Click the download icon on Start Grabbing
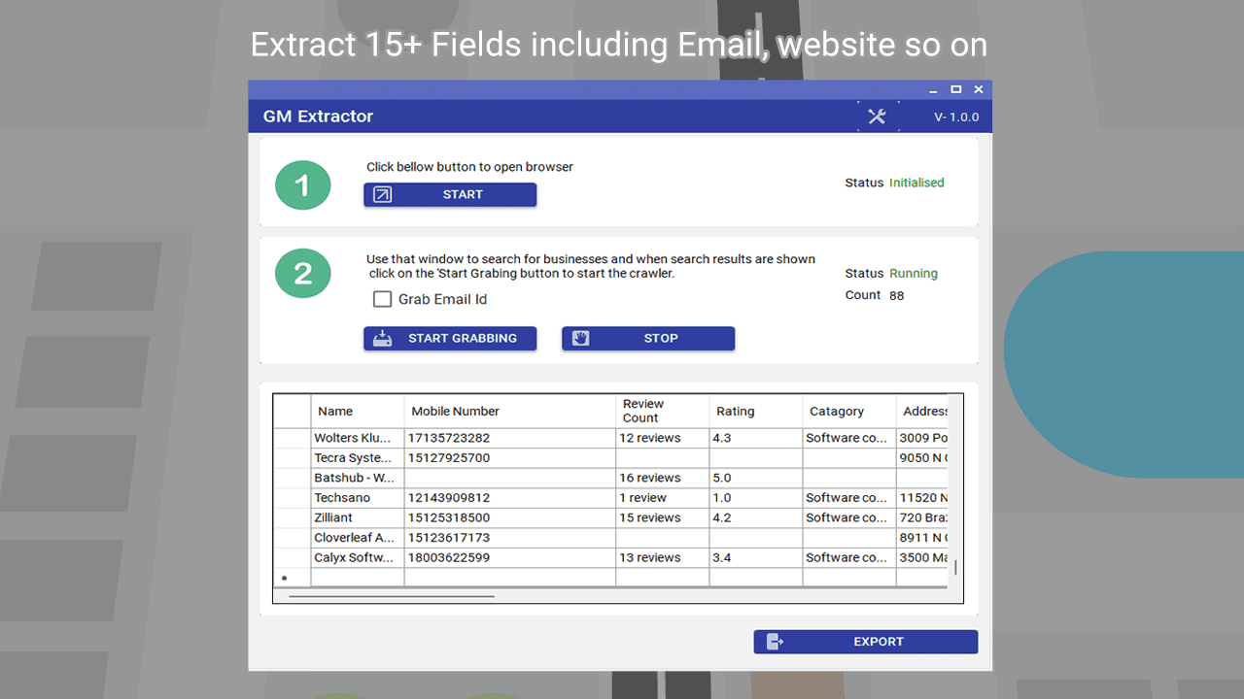The image size is (1244, 699). point(383,339)
